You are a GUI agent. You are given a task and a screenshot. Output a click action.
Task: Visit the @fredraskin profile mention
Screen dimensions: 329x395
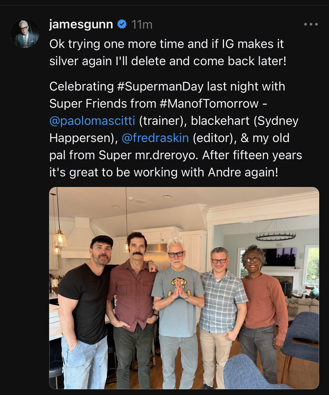(x=155, y=138)
